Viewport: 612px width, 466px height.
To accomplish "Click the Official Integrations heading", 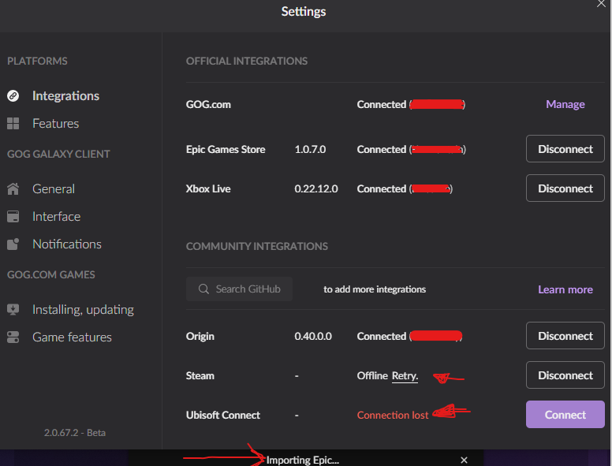I will [247, 61].
